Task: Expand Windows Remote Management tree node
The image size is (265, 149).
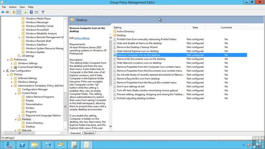Action: (x=19, y=37)
